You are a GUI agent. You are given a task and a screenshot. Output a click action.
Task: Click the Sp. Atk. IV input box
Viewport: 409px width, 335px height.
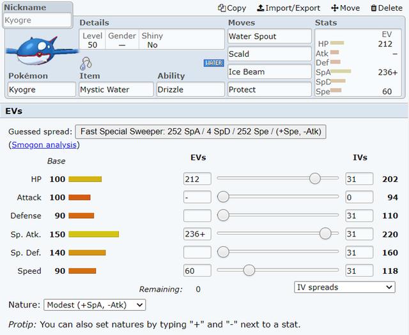pos(359,234)
